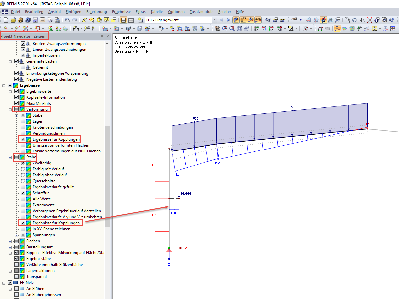The width and height of the screenshot is (399, 299).
Task: Click the new line tool icon
Action: pos(17,29)
